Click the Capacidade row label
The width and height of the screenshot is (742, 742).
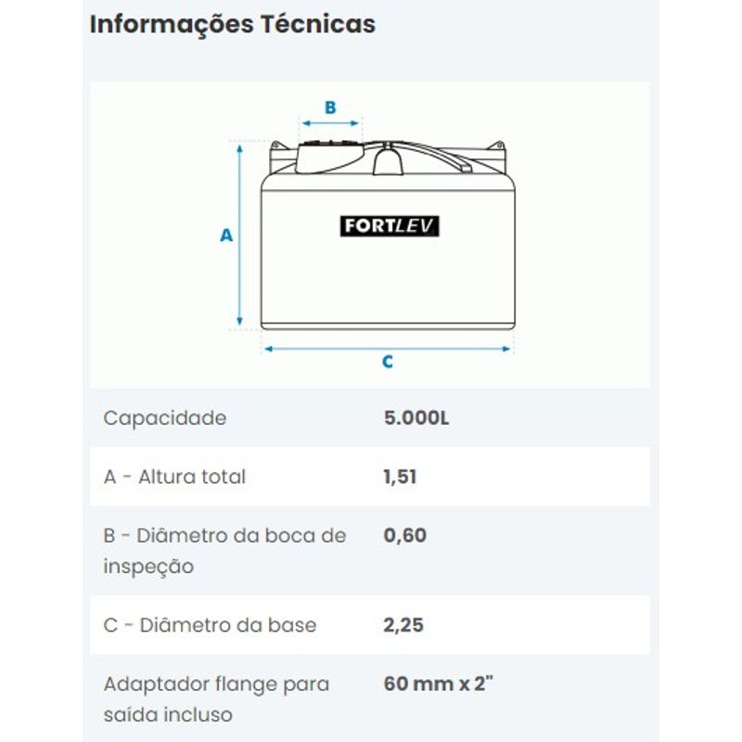pos(165,418)
